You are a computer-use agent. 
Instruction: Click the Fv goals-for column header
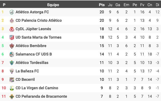coord(142,5)
